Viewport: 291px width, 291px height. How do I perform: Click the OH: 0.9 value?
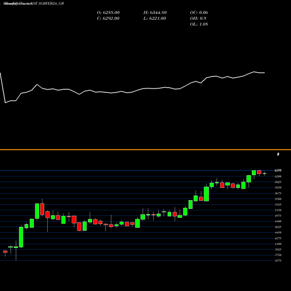coord(198,19)
